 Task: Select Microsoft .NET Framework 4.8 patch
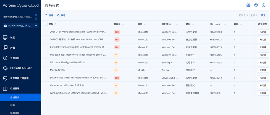pyautogui.click(x=78, y=55)
